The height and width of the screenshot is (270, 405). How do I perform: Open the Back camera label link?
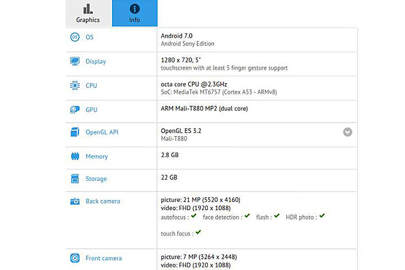(103, 201)
